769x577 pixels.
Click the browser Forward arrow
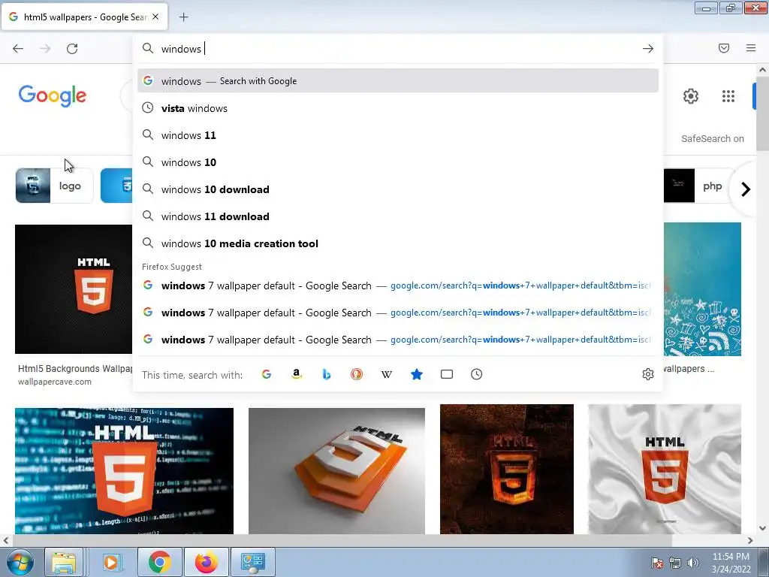[45, 49]
